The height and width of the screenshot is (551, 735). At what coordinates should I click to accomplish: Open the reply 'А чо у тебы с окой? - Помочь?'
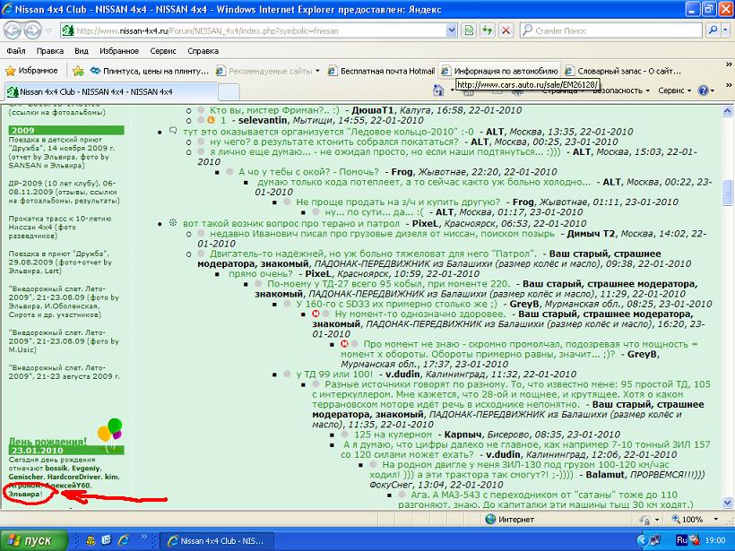(x=308, y=172)
